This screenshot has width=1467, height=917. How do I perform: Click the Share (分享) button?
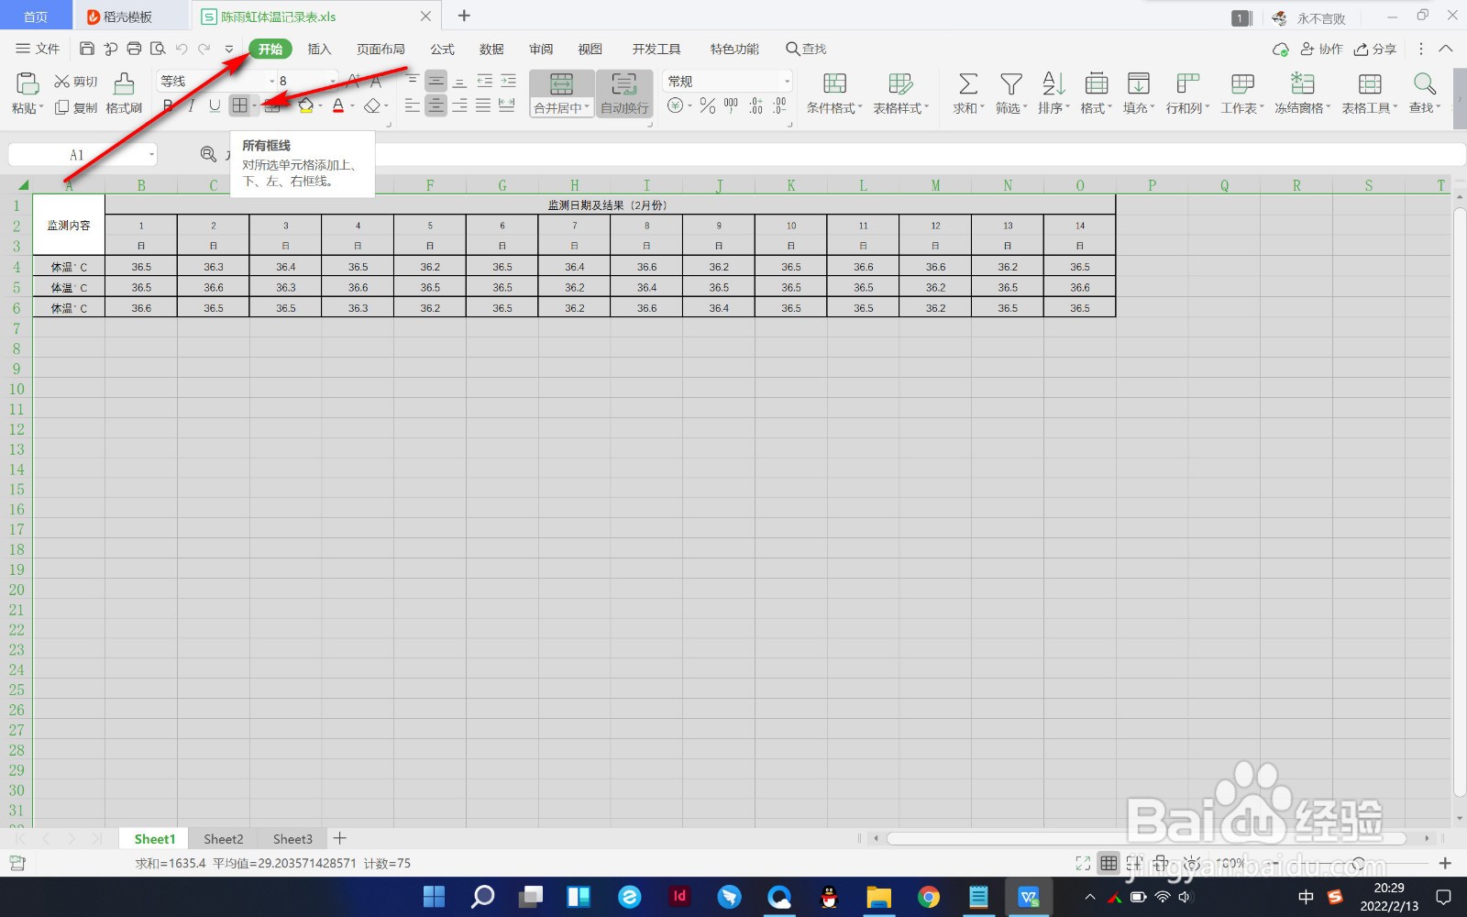click(1375, 49)
